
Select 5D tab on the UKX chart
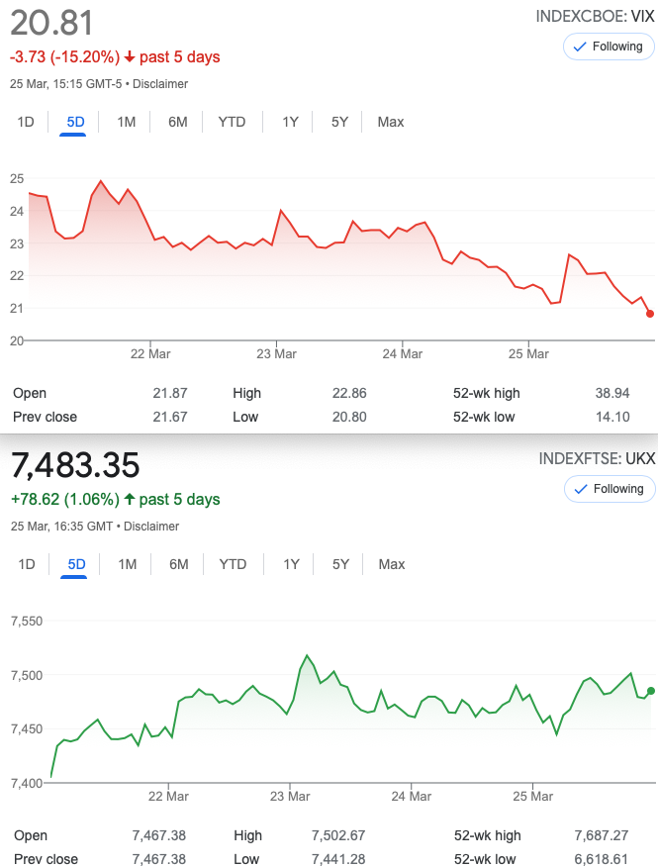[x=76, y=564]
